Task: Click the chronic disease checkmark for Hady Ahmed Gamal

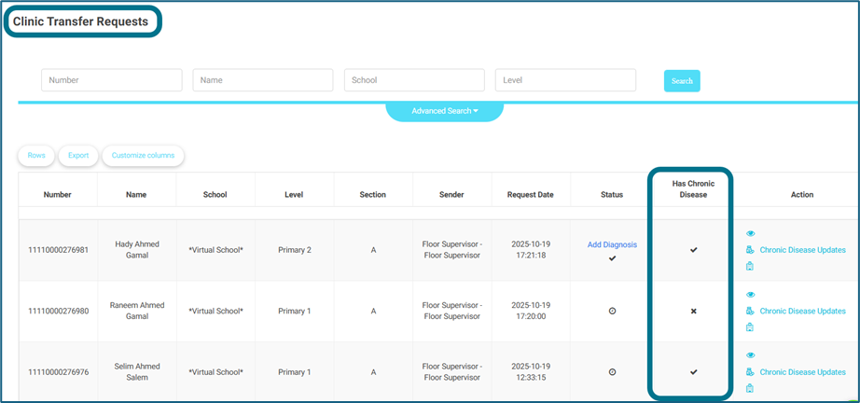Action: (693, 250)
